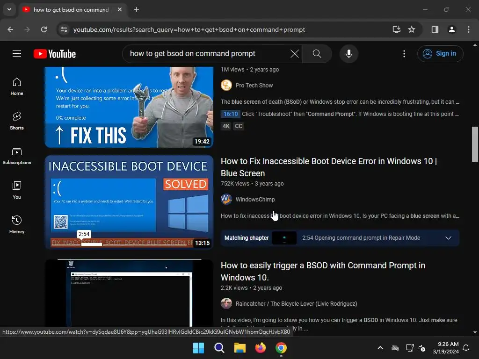
Task: Click the Raincatcher channel avatar
Action: click(226, 303)
